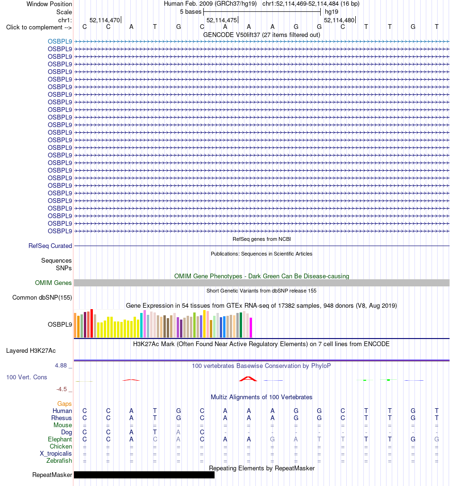The height and width of the screenshot is (486, 450).
Task: Click the cyan GTEx expression bar
Action: coord(141,325)
